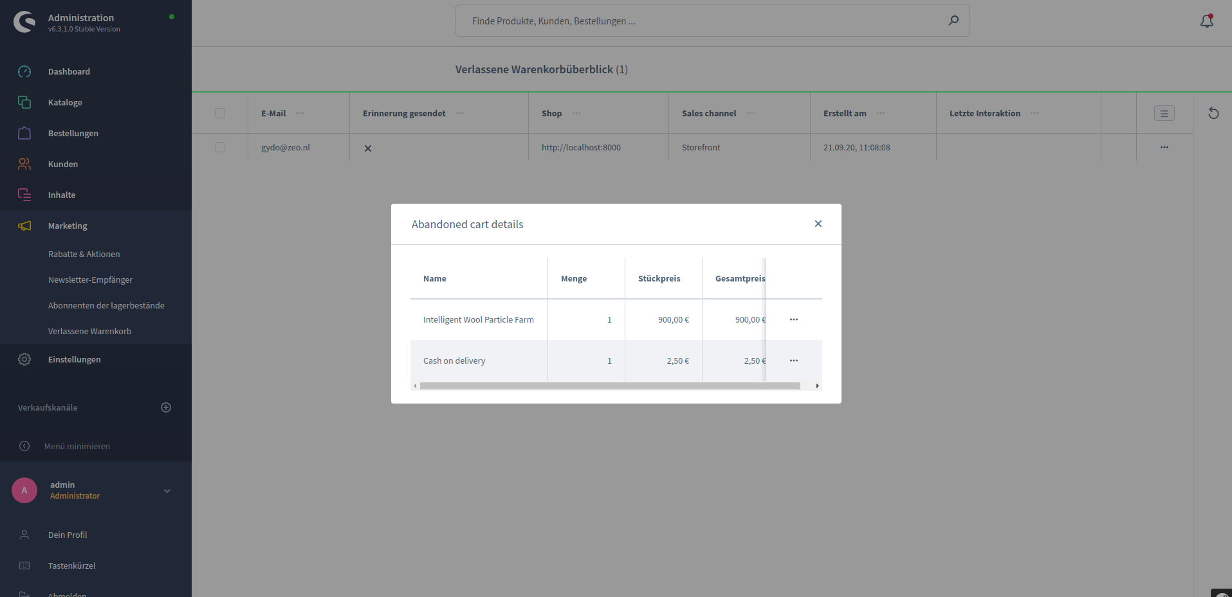Click Cash on delivery name

(454, 361)
